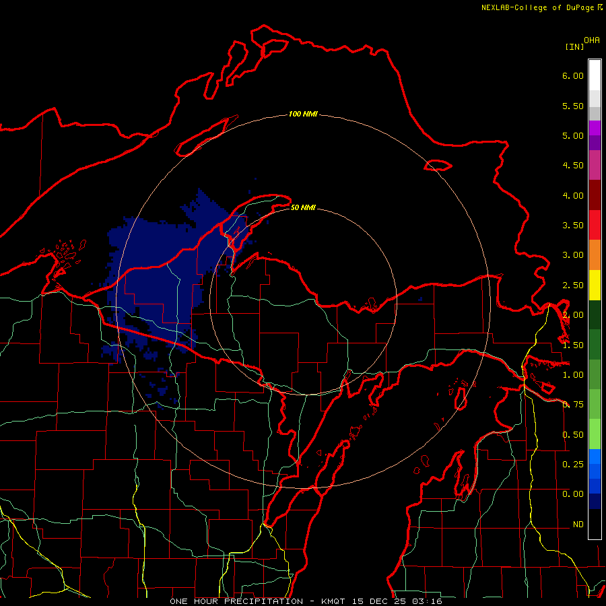606x606 pixels.
Task: Select the 0.25 legend value
Action: 573,464
